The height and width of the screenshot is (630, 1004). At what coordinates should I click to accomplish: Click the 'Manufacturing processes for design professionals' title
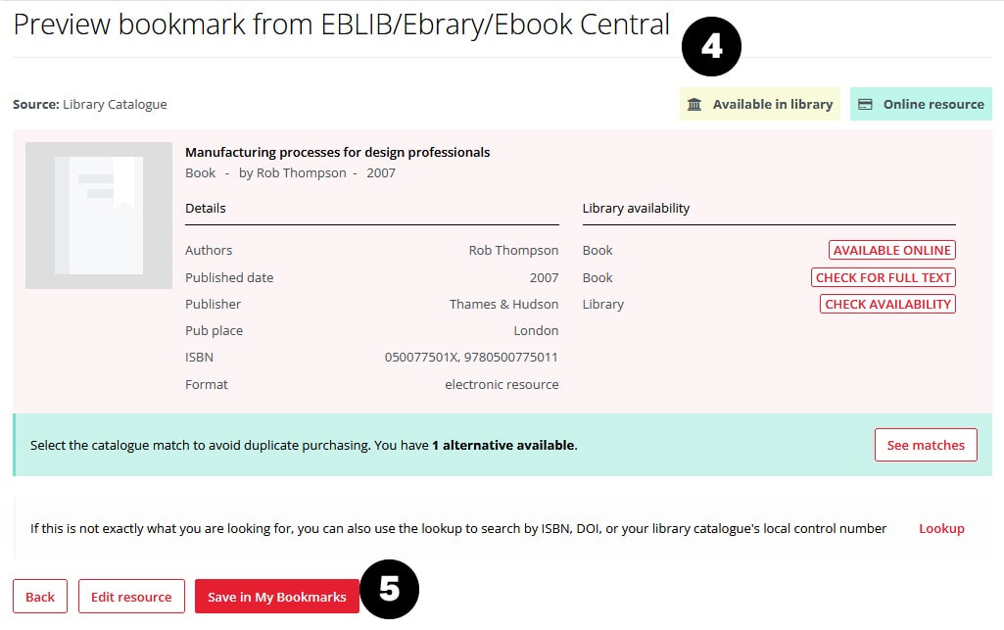(x=337, y=152)
